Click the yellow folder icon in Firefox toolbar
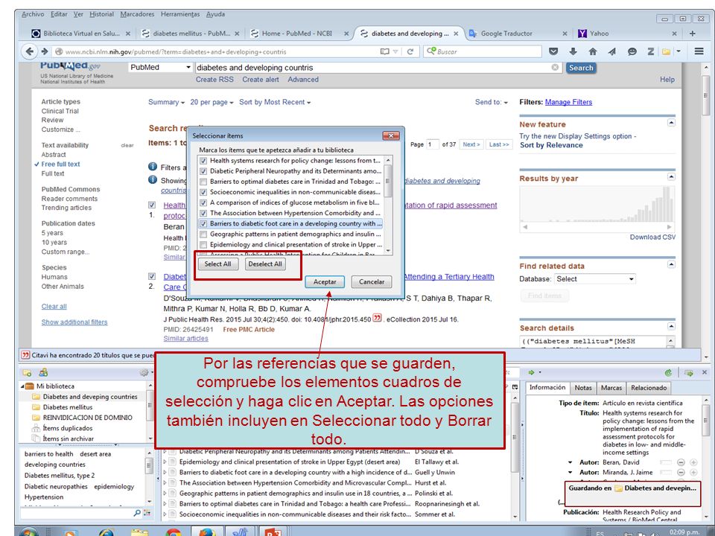The height and width of the screenshot is (536, 715). click(666, 51)
